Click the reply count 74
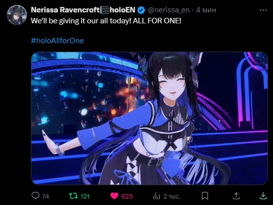The image size is (273, 205). point(46,197)
